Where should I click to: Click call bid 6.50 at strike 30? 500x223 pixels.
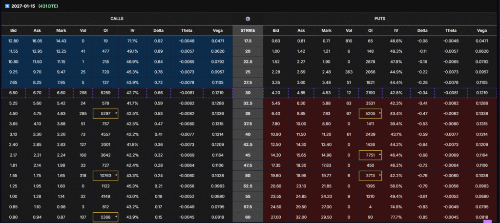click(x=14, y=93)
